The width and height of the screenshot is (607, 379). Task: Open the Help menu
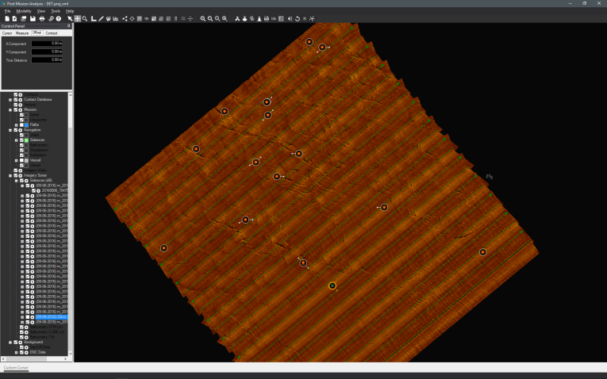[x=70, y=11]
